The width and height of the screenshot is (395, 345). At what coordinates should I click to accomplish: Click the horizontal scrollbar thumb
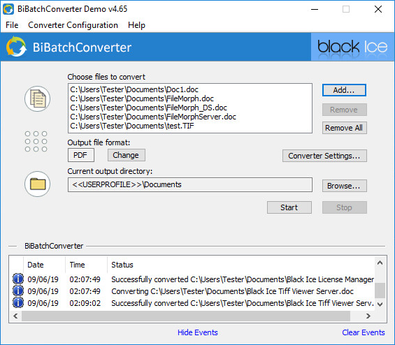coord(186,316)
